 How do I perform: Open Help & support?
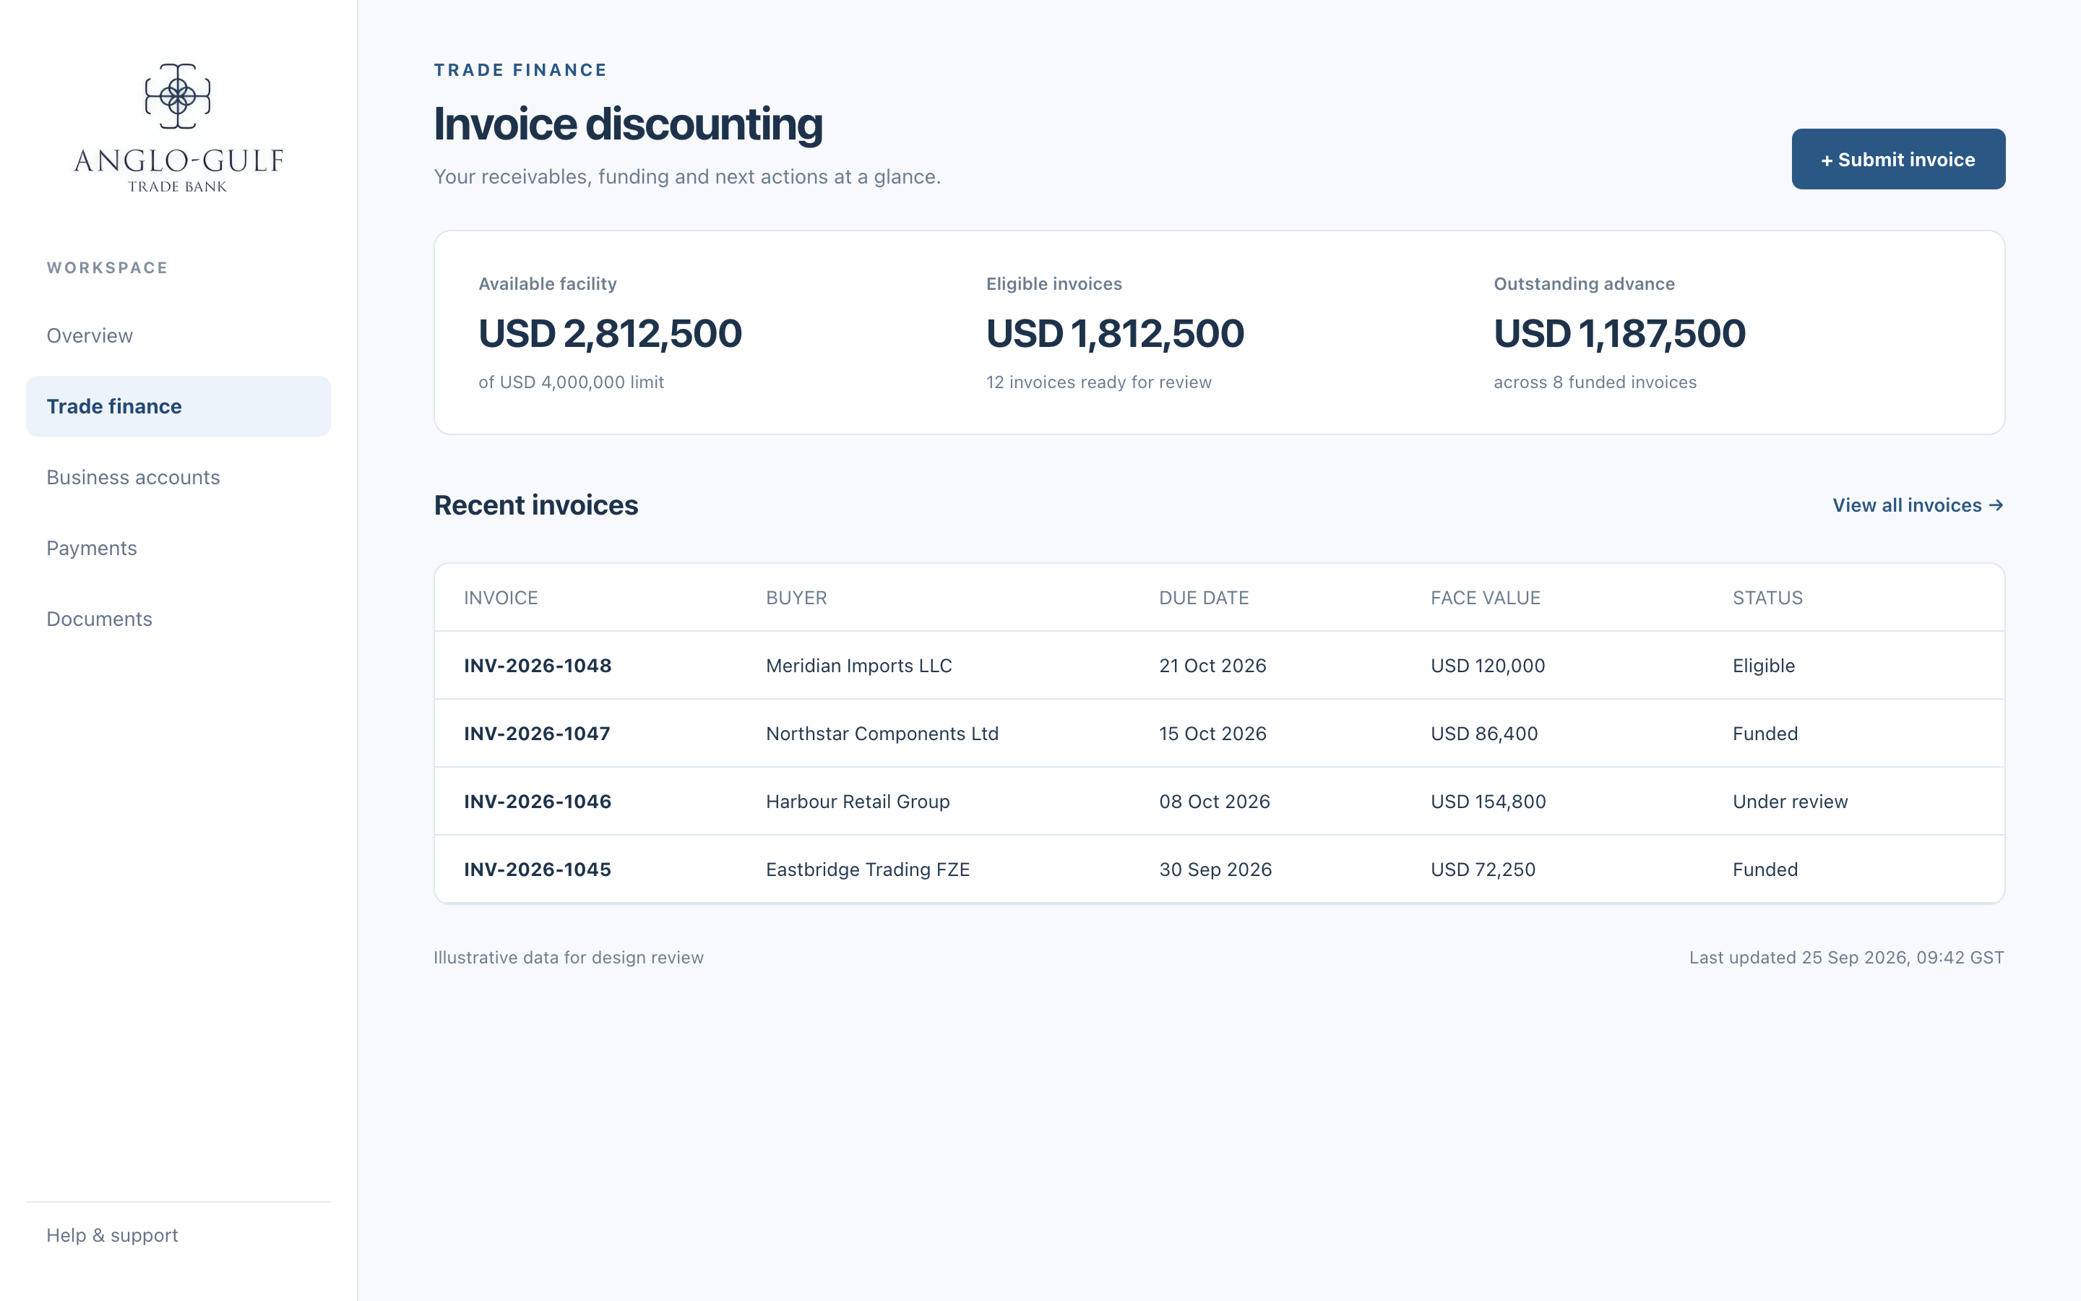coord(112,1235)
